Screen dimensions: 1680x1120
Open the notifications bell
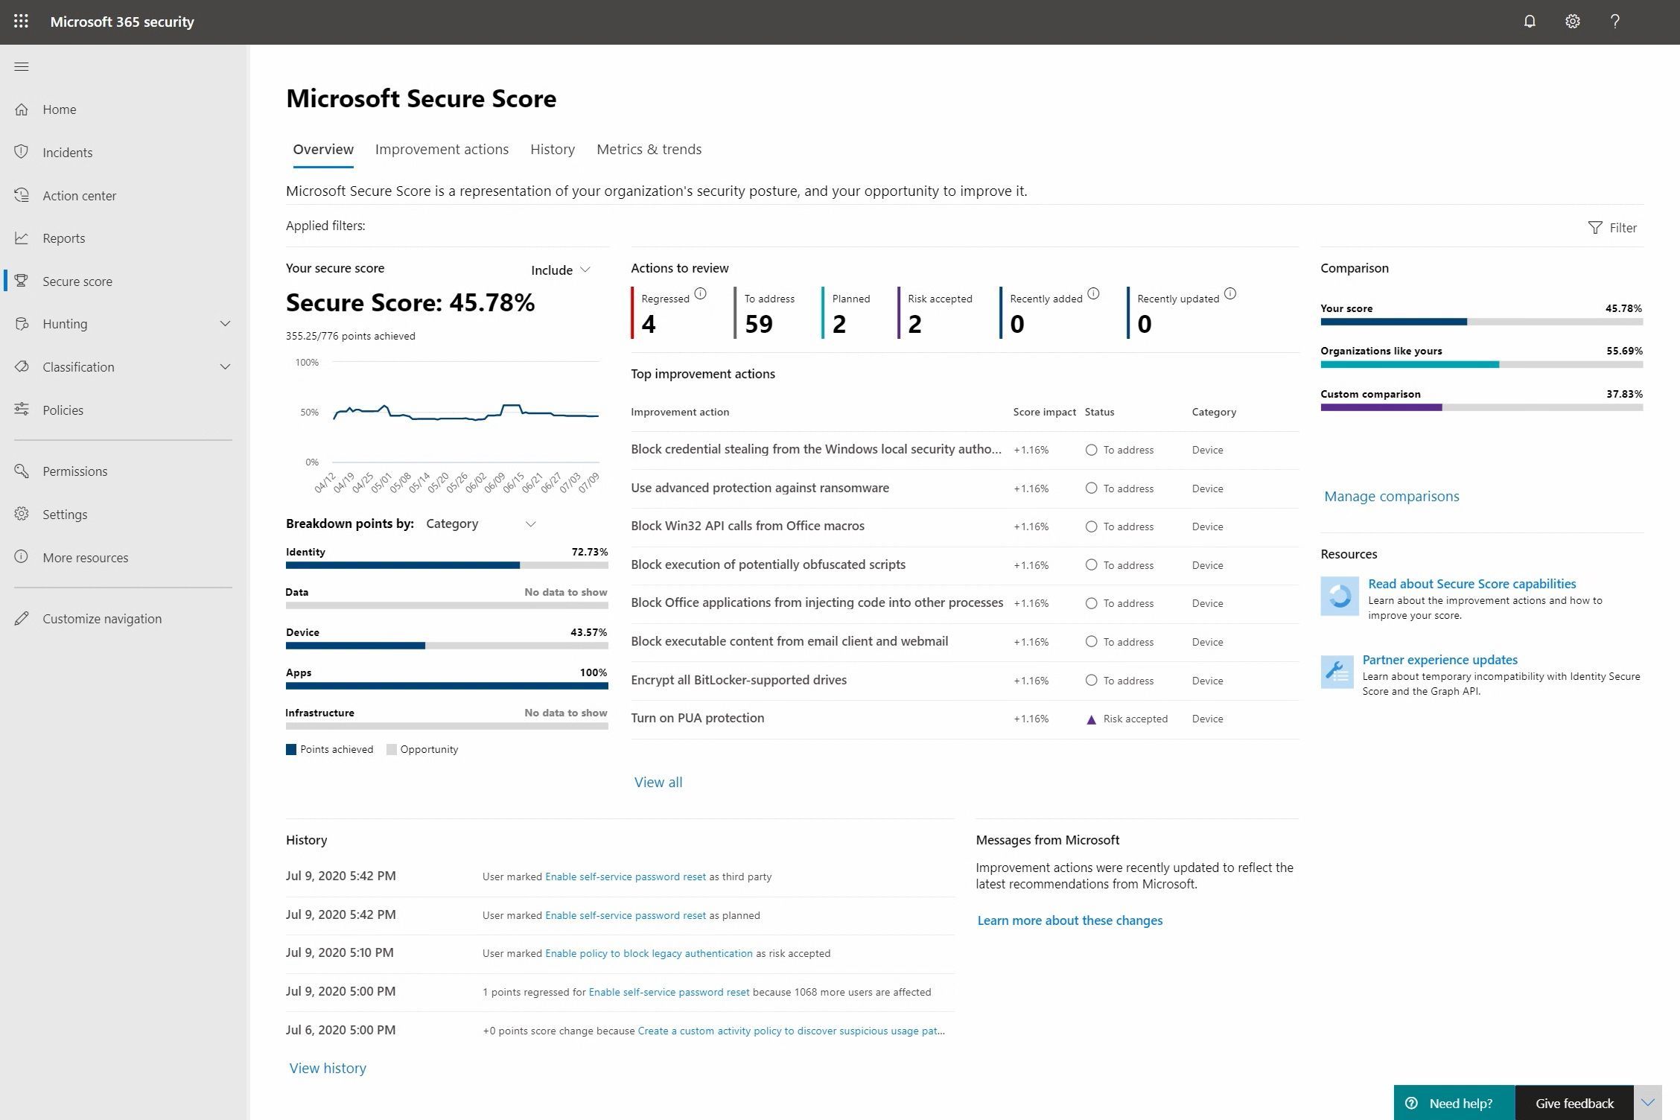click(x=1529, y=22)
